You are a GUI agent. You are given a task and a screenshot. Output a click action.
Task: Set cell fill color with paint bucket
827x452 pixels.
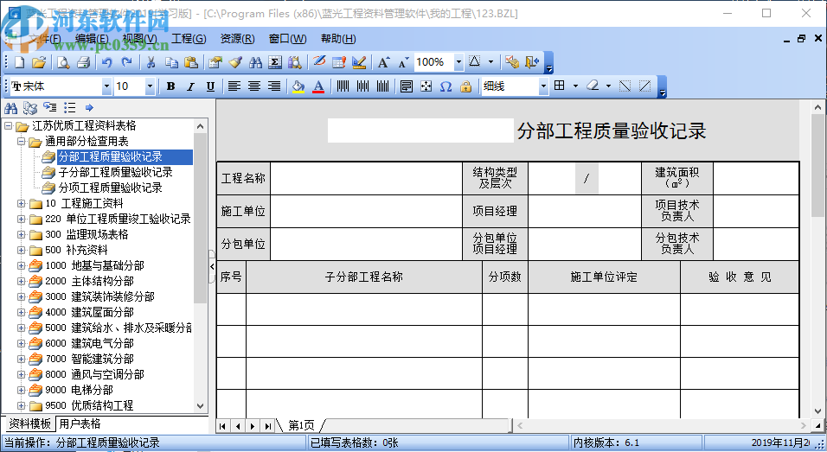[x=298, y=86]
